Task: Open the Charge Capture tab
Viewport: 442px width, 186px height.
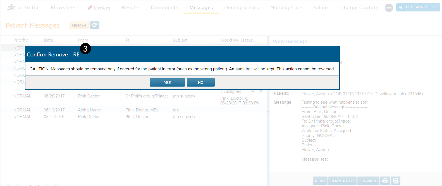Action: click(359, 8)
